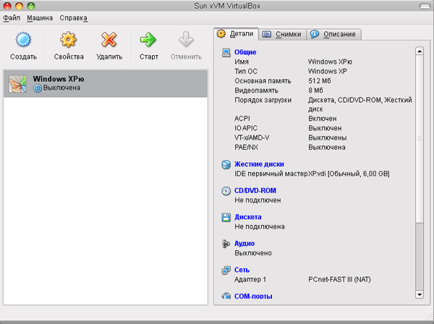Click the camera icon on Снимки tab
The width and height of the screenshot is (434, 324).
click(266, 34)
